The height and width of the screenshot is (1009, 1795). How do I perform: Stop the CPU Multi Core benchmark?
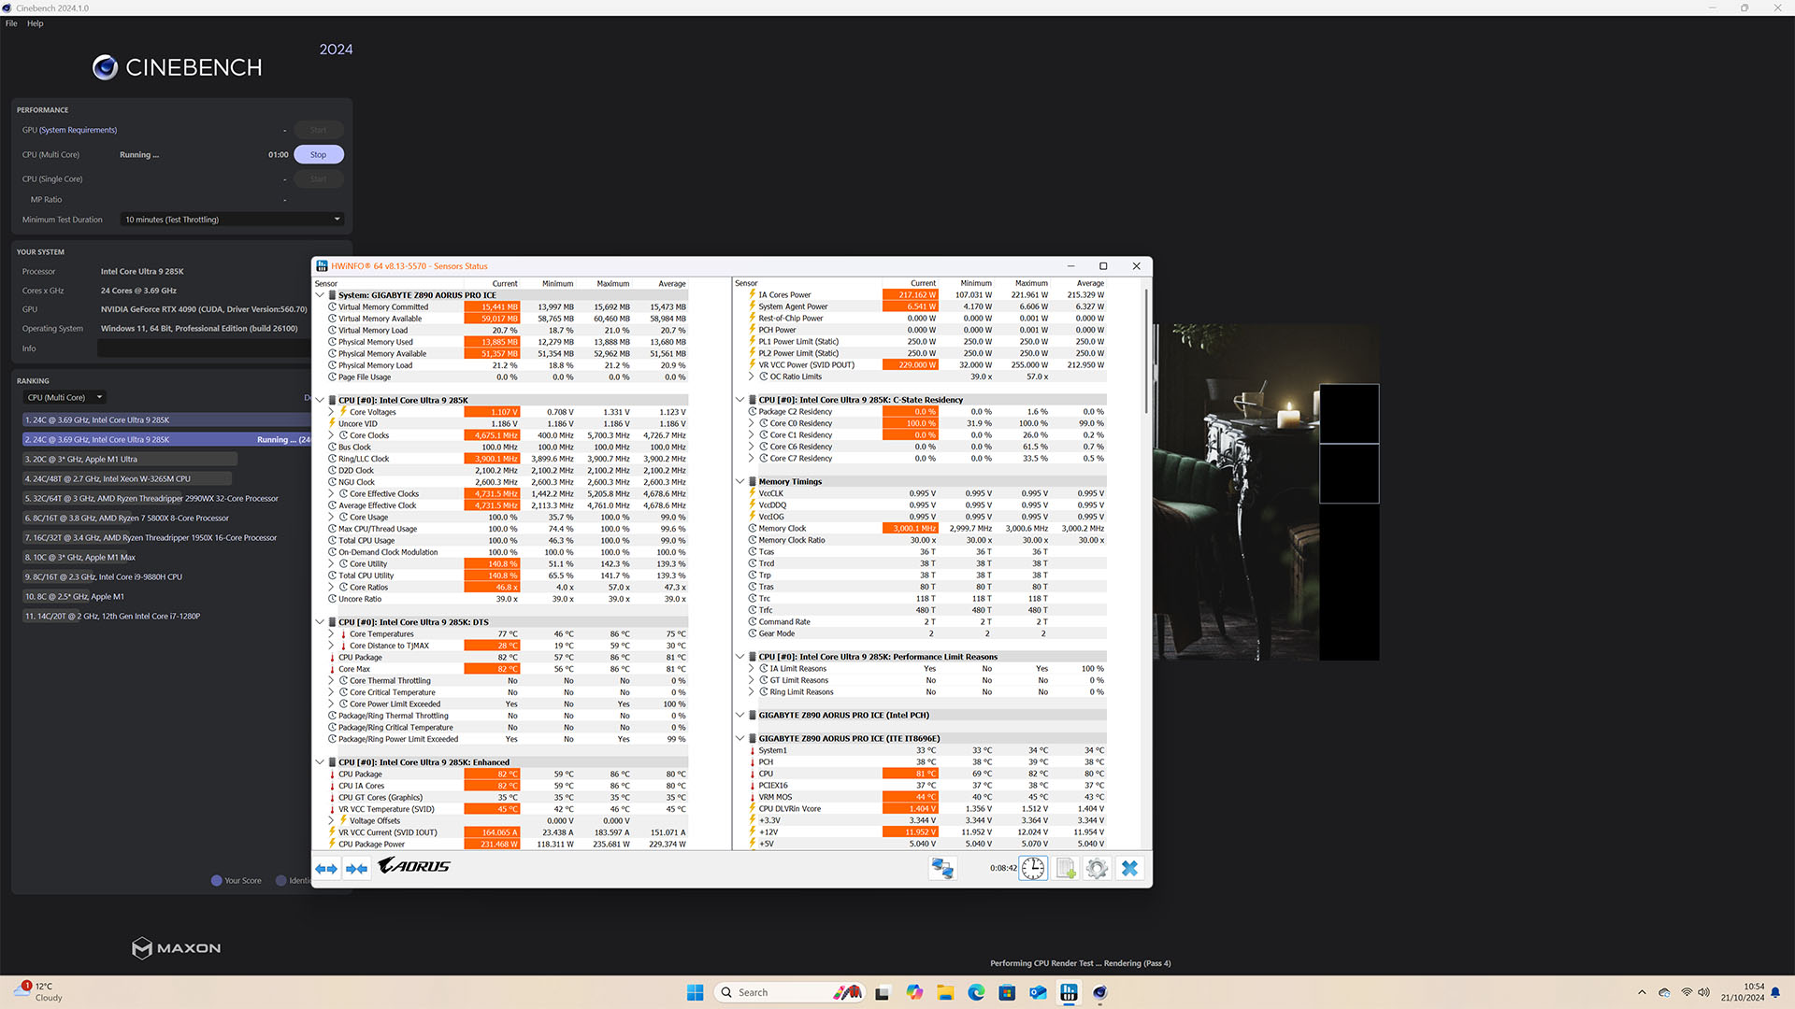click(x=319, y=155)
